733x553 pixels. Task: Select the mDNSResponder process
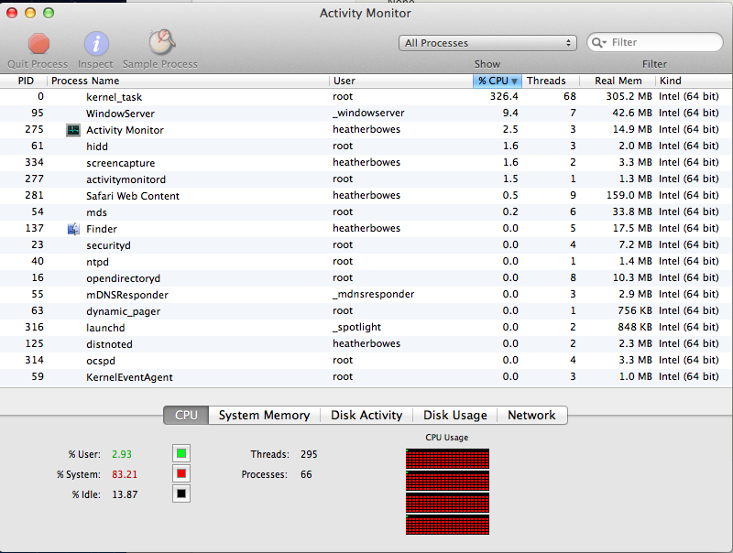(x=127, y=295)
